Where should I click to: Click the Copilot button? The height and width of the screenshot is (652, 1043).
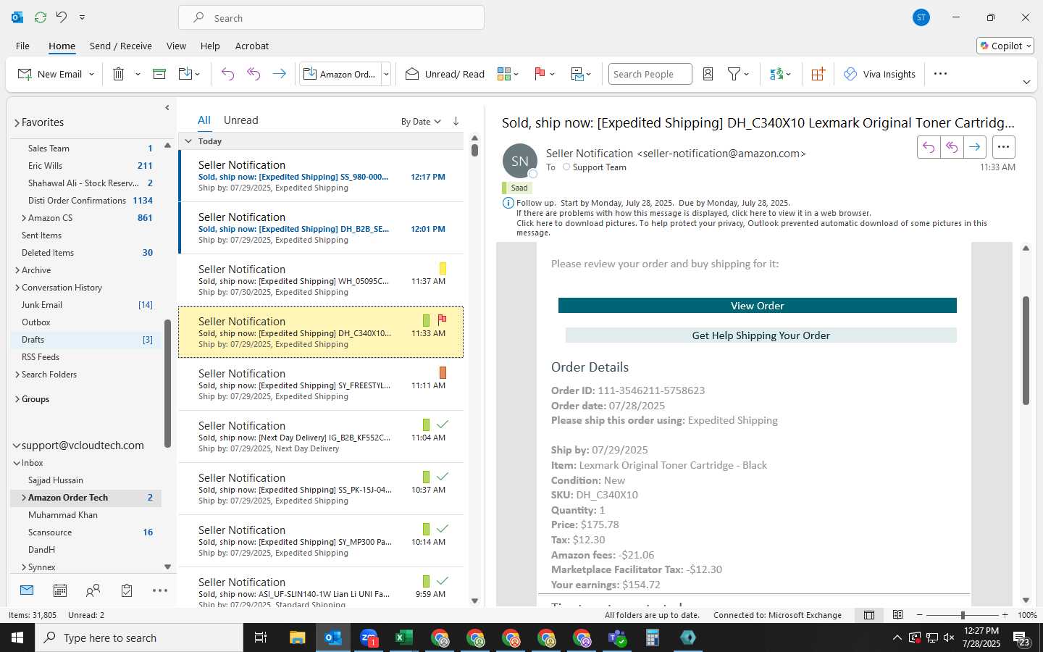1005,46
